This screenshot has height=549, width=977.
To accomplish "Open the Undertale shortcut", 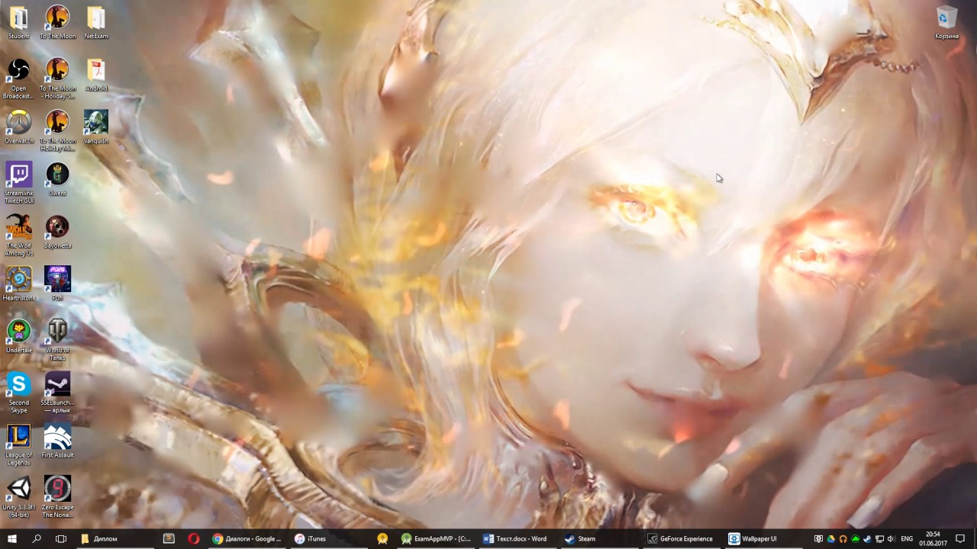I will [18, 330].
